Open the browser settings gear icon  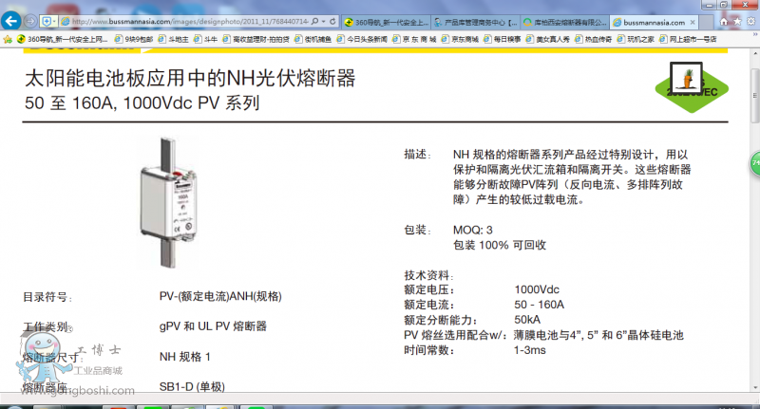[750, 21]
